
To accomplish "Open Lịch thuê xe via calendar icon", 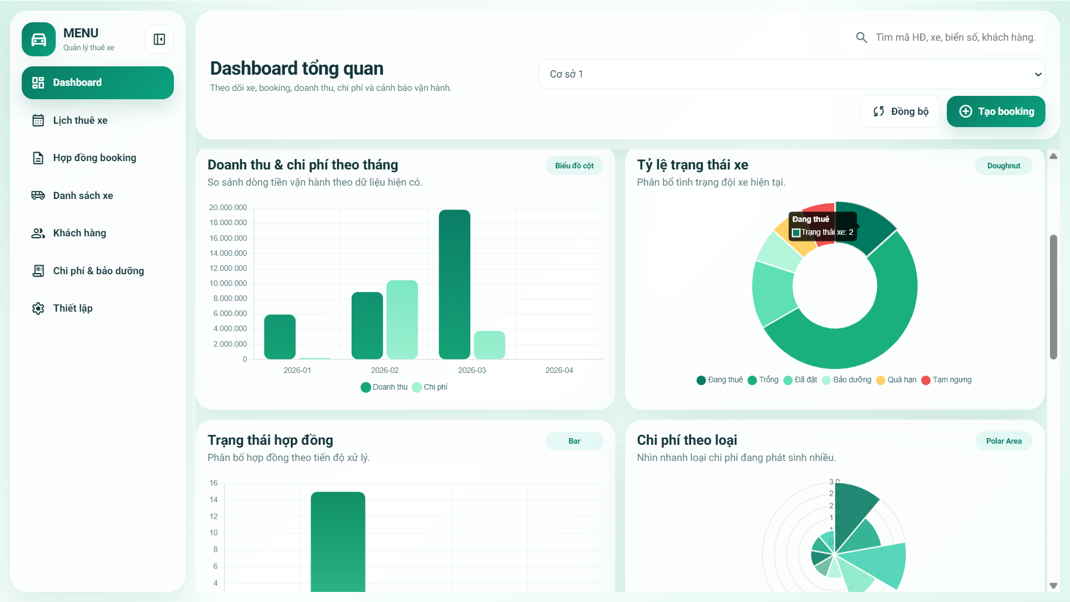I will click(37, 120).
